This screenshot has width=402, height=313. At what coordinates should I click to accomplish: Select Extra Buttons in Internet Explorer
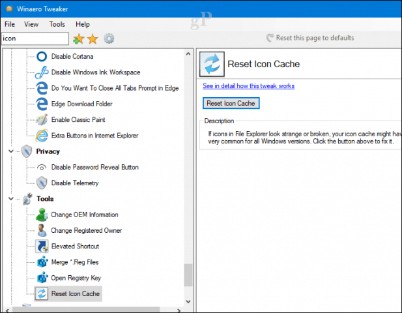tap(94, 136)
